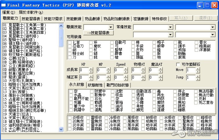Viewport: 219px width, 140px height.
Task: Switch to the 技能數據 tab
Action: (74, 19)
